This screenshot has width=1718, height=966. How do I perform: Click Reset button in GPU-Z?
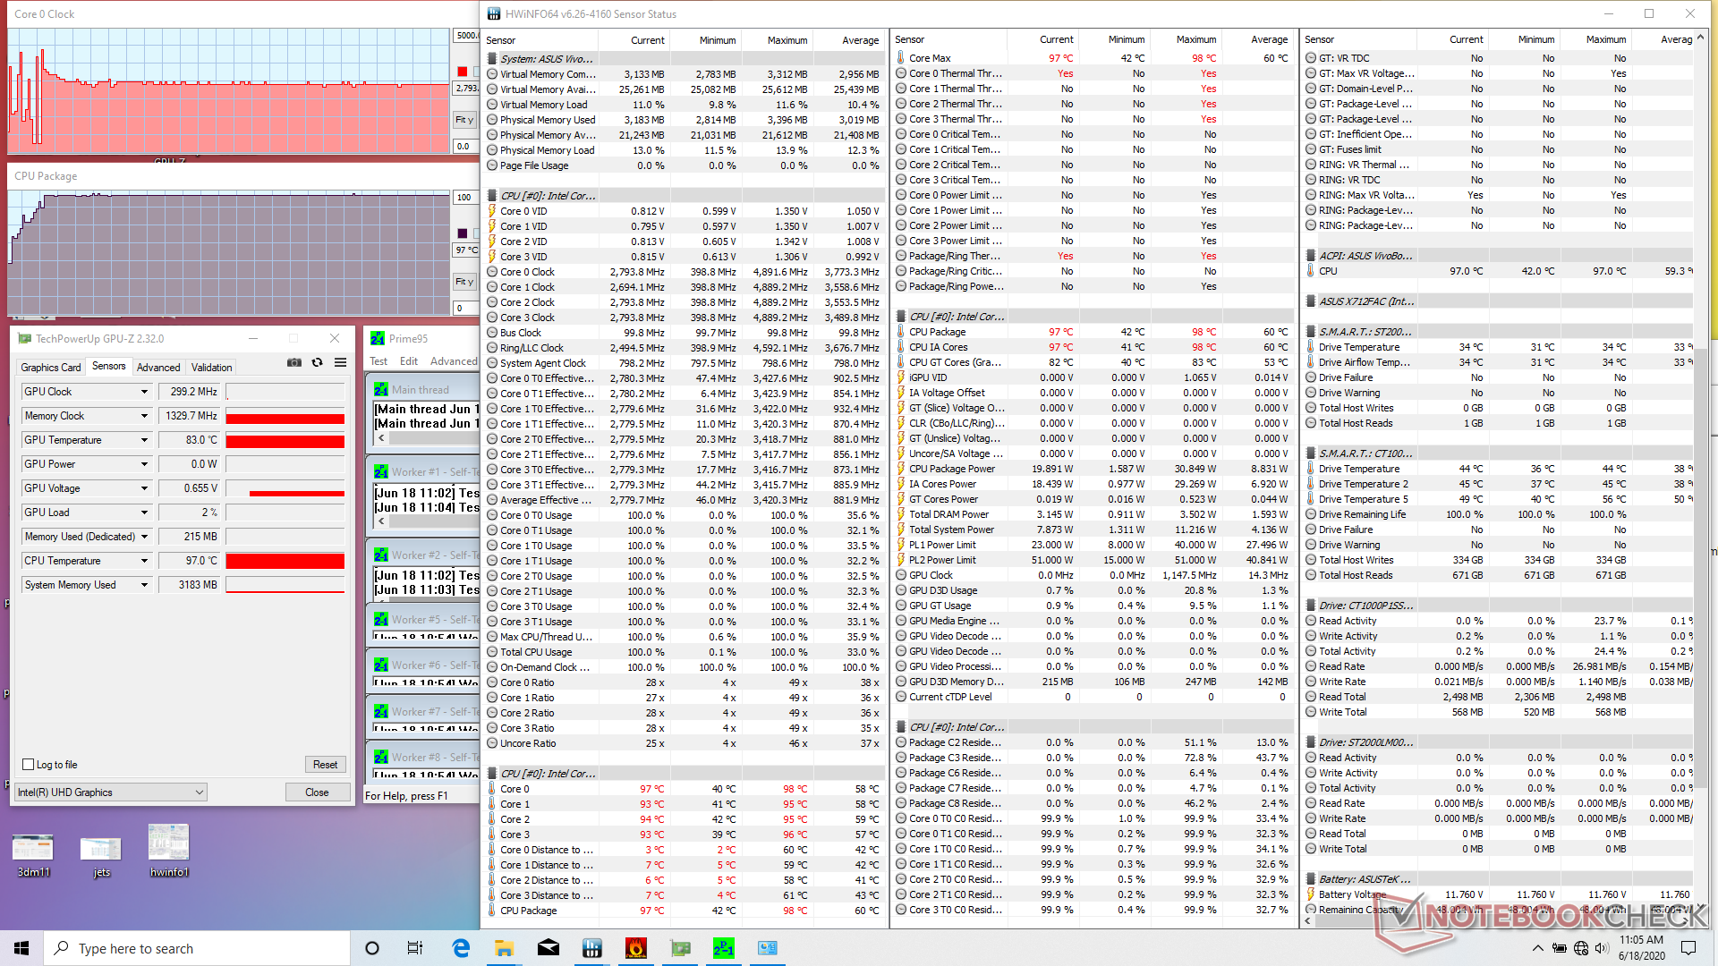(x=325, y=765)
